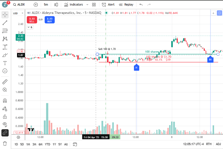Click the redo arrow
Viewport: 223px width, 149px height.
(x=149, y=5)
